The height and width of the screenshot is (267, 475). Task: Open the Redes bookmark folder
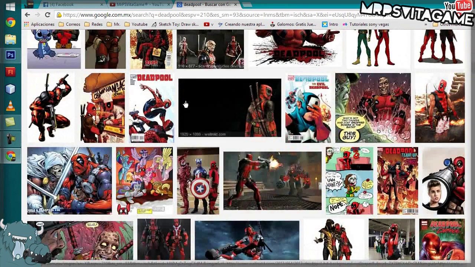[94, 24]
